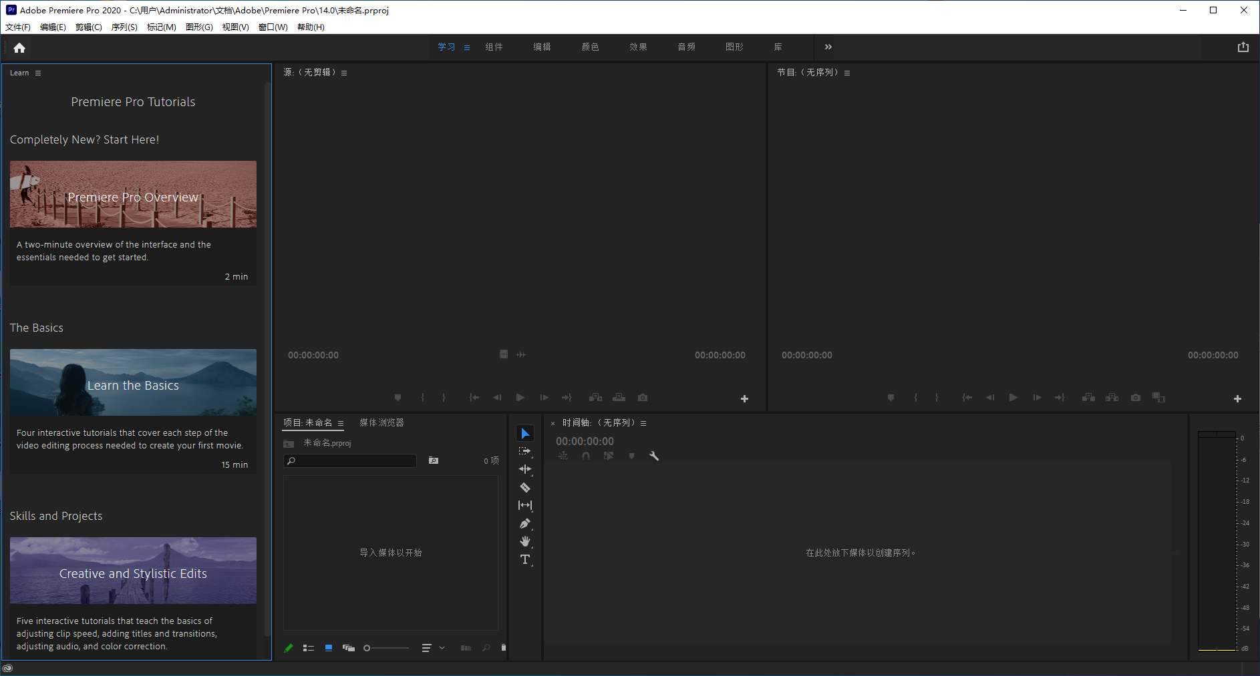This screenshot has height=676, width=1260.
Task: Select the Razor tool
Action: click(525, 487)
